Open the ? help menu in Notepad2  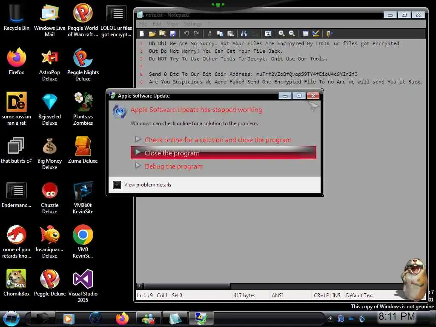click(x=209, y=24)
